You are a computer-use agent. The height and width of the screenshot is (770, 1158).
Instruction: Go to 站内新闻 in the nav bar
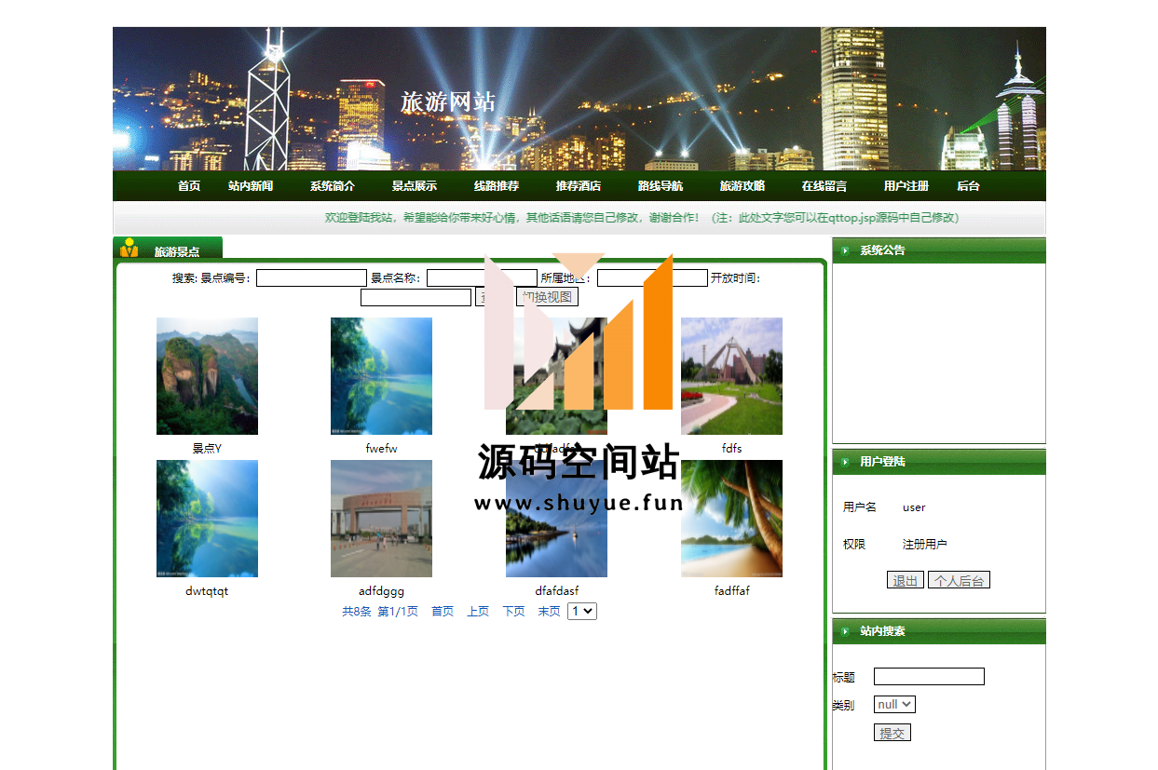click(x=251, y=186)
